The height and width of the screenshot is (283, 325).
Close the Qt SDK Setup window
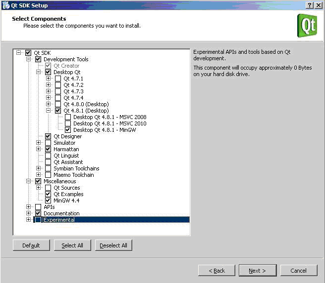click(319, 5)
